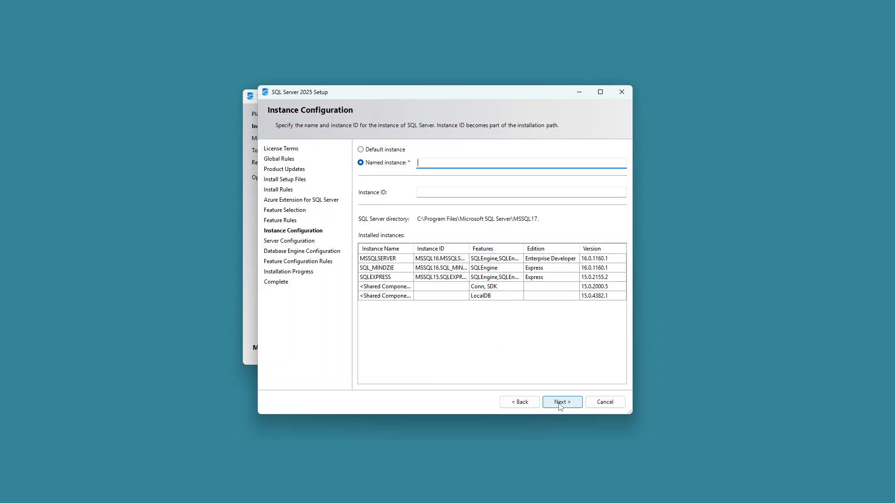Image resolution: width=895 pixels, height=503 pixels.
Task: Click the Next button
Action: point(562,402)
